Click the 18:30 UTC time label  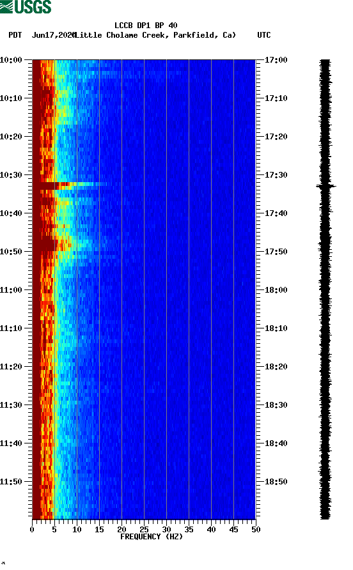point(276,405)
